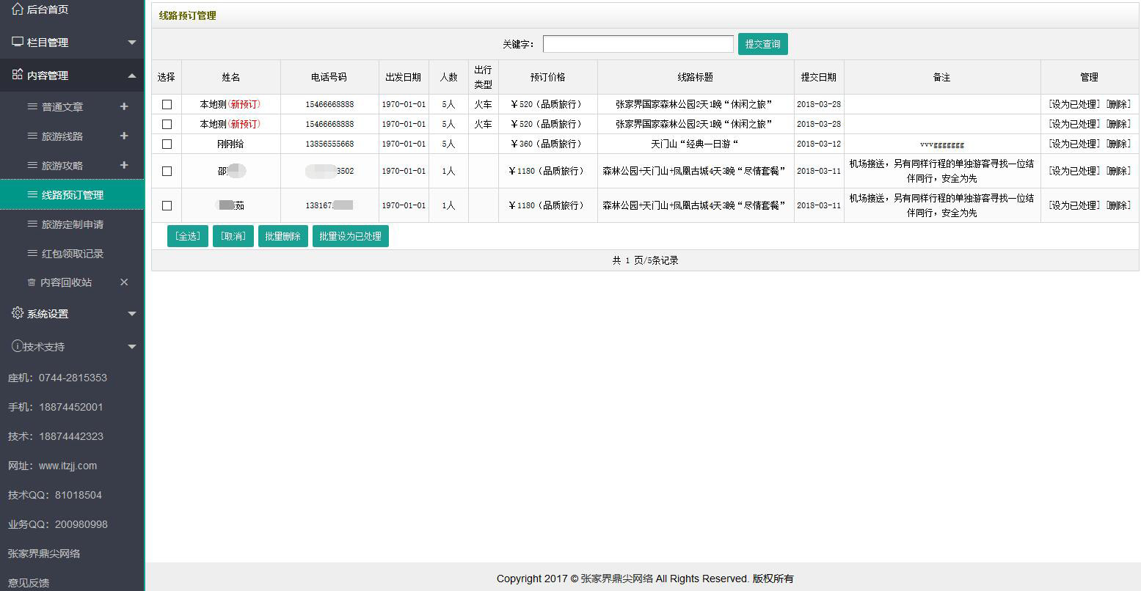The width and height of the screenshot is (1141, 591).
Task: Open 内容回收站 in the sidebar
Action: coord(66,282)
